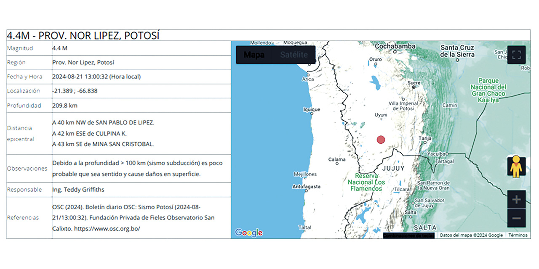The image size is (539, 269).
Task: Select the Prov. Nor Lipez, Potosí value
Action: [x=83, y=62]
